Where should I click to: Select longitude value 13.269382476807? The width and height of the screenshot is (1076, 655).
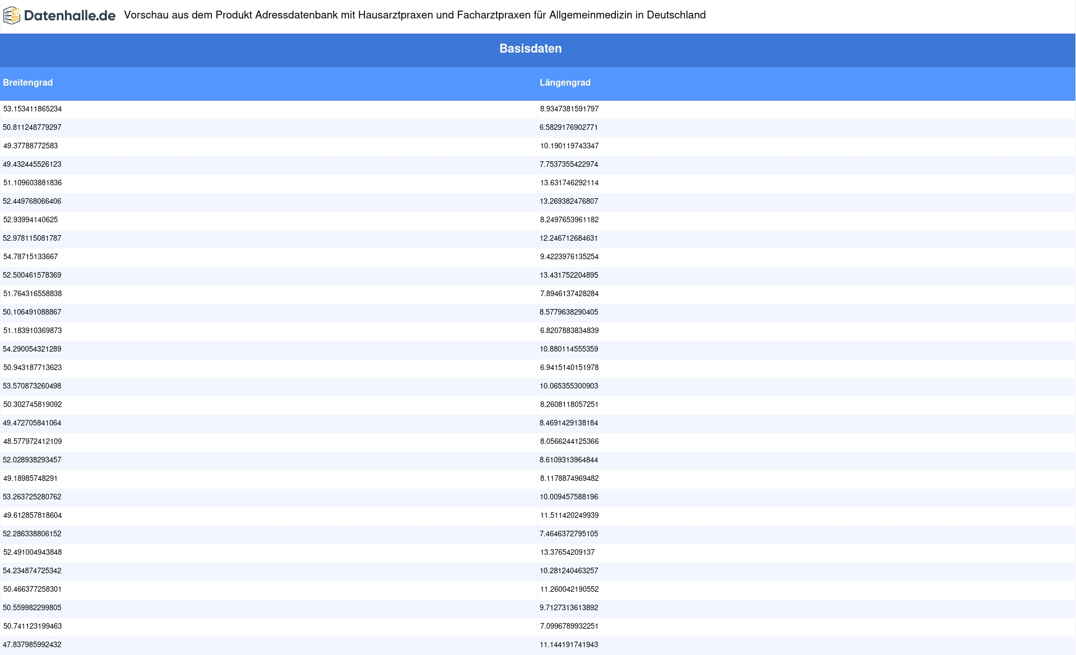pyautogui.click(x=569, y=202)
